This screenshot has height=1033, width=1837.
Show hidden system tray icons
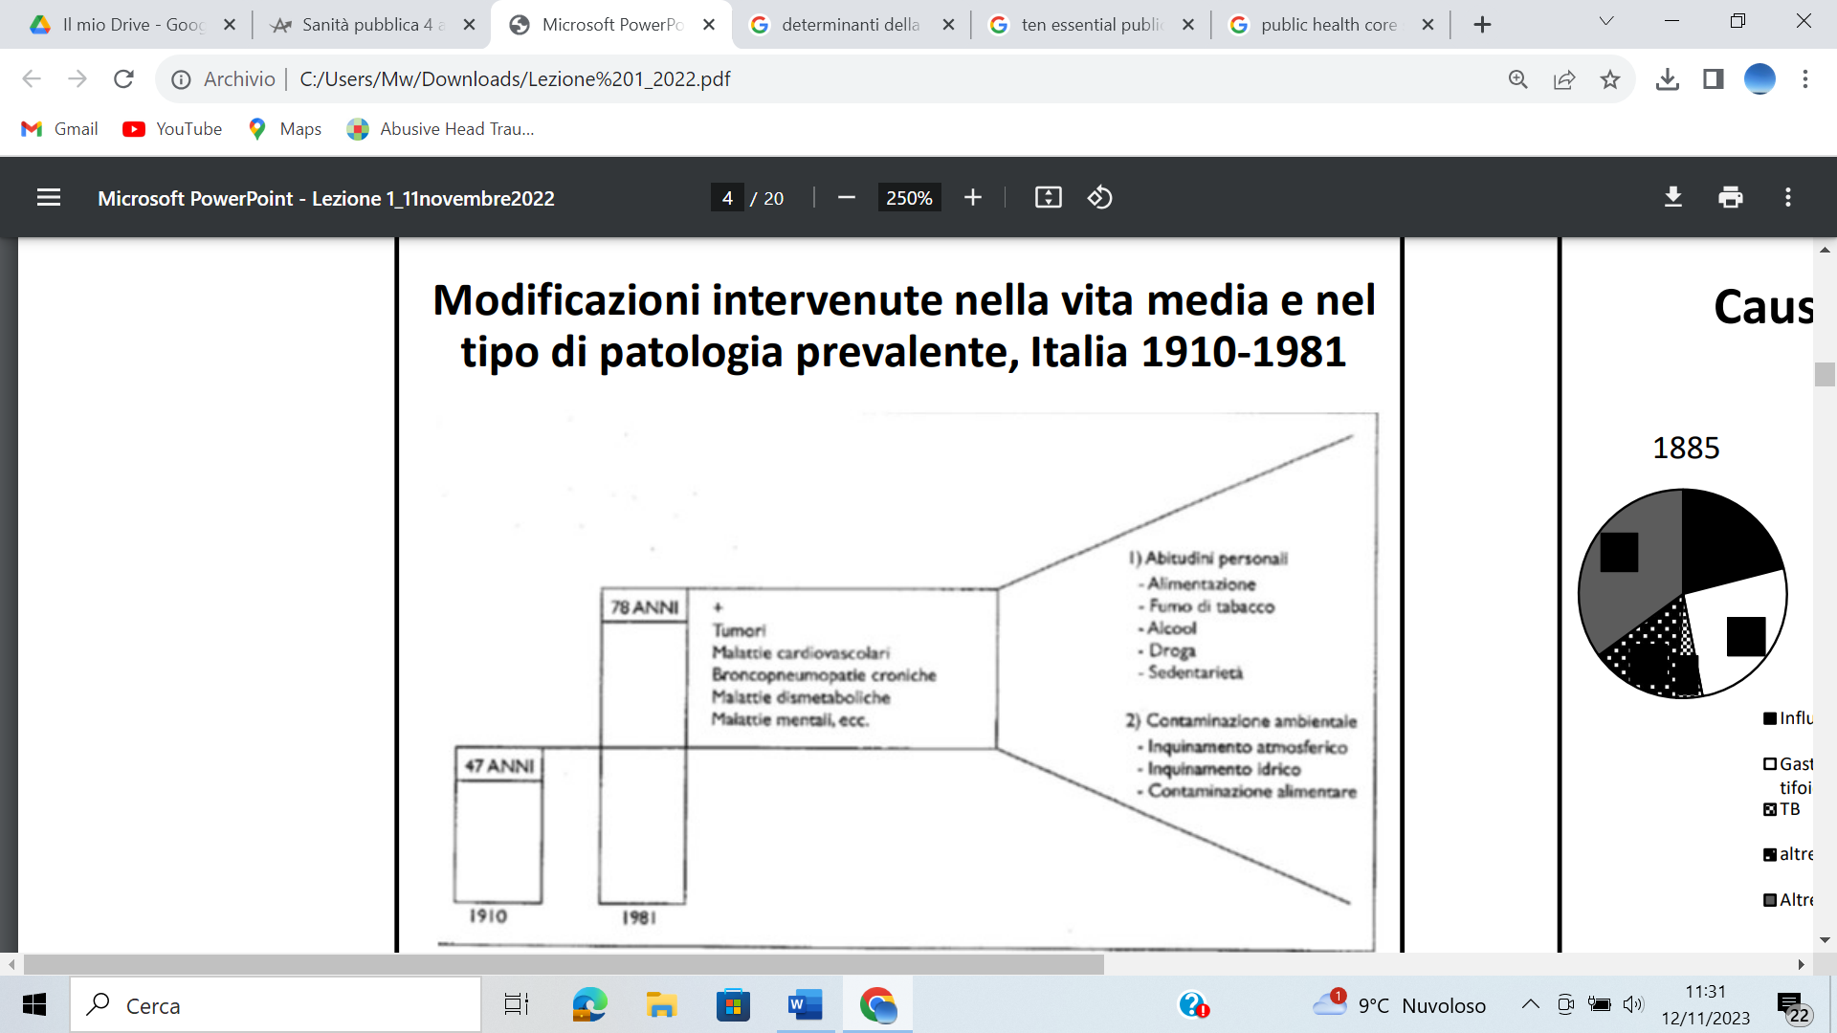pos(1531,1004)
